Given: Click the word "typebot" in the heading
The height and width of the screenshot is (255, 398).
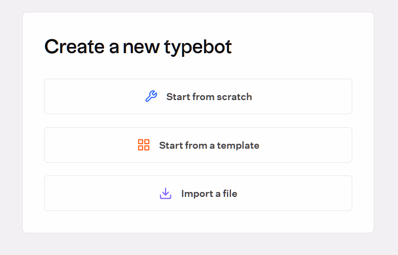Looking at the screenshot, I should [x=198, y=47].
